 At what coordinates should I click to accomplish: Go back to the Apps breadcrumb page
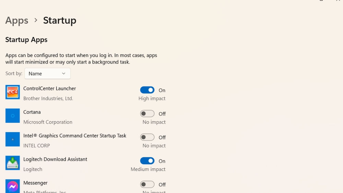coord(17,20)
